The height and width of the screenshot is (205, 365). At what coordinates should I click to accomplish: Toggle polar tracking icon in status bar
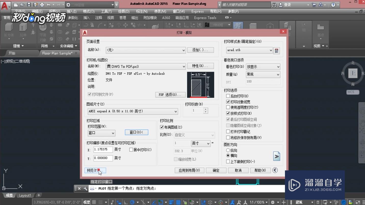point(132,202)
